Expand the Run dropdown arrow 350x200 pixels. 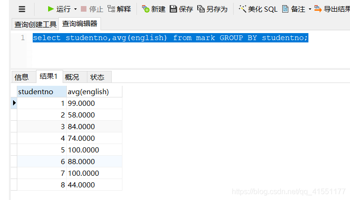[75, 9]
